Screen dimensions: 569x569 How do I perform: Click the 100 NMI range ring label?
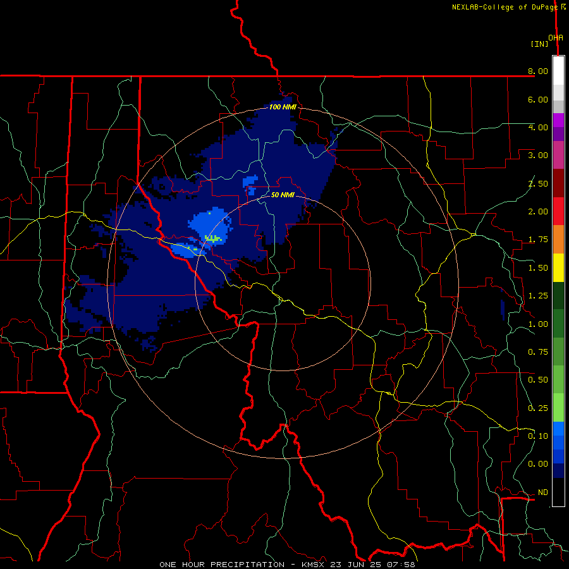click(x=283, y=107)
